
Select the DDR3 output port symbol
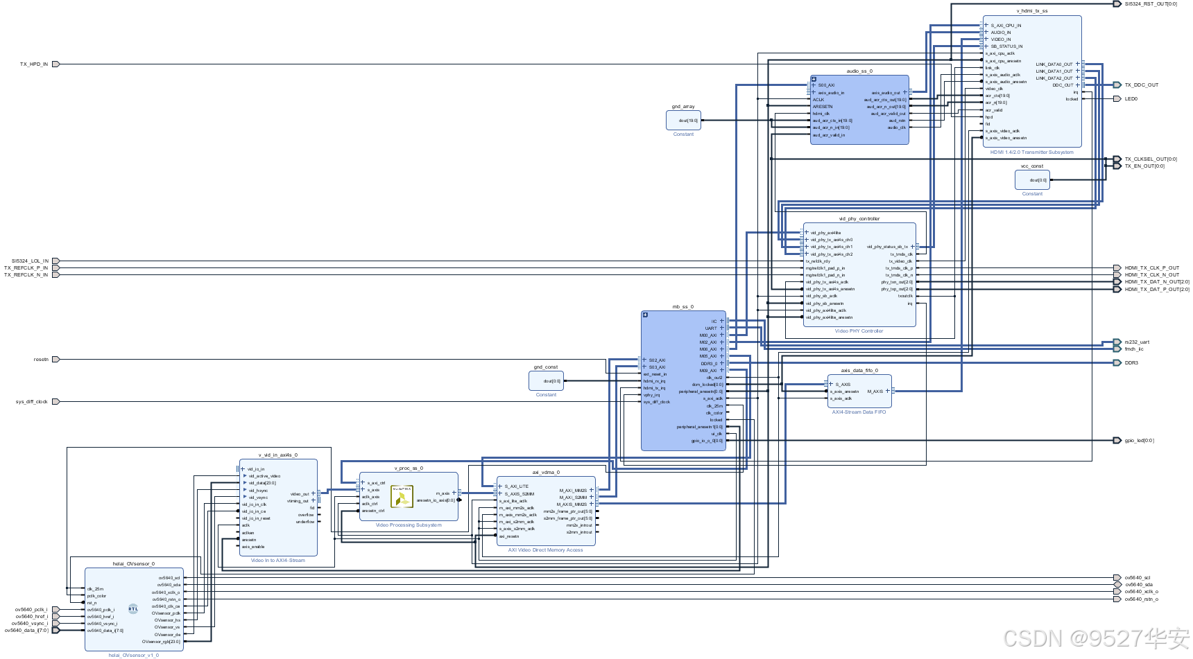(x=1117, y=362)
